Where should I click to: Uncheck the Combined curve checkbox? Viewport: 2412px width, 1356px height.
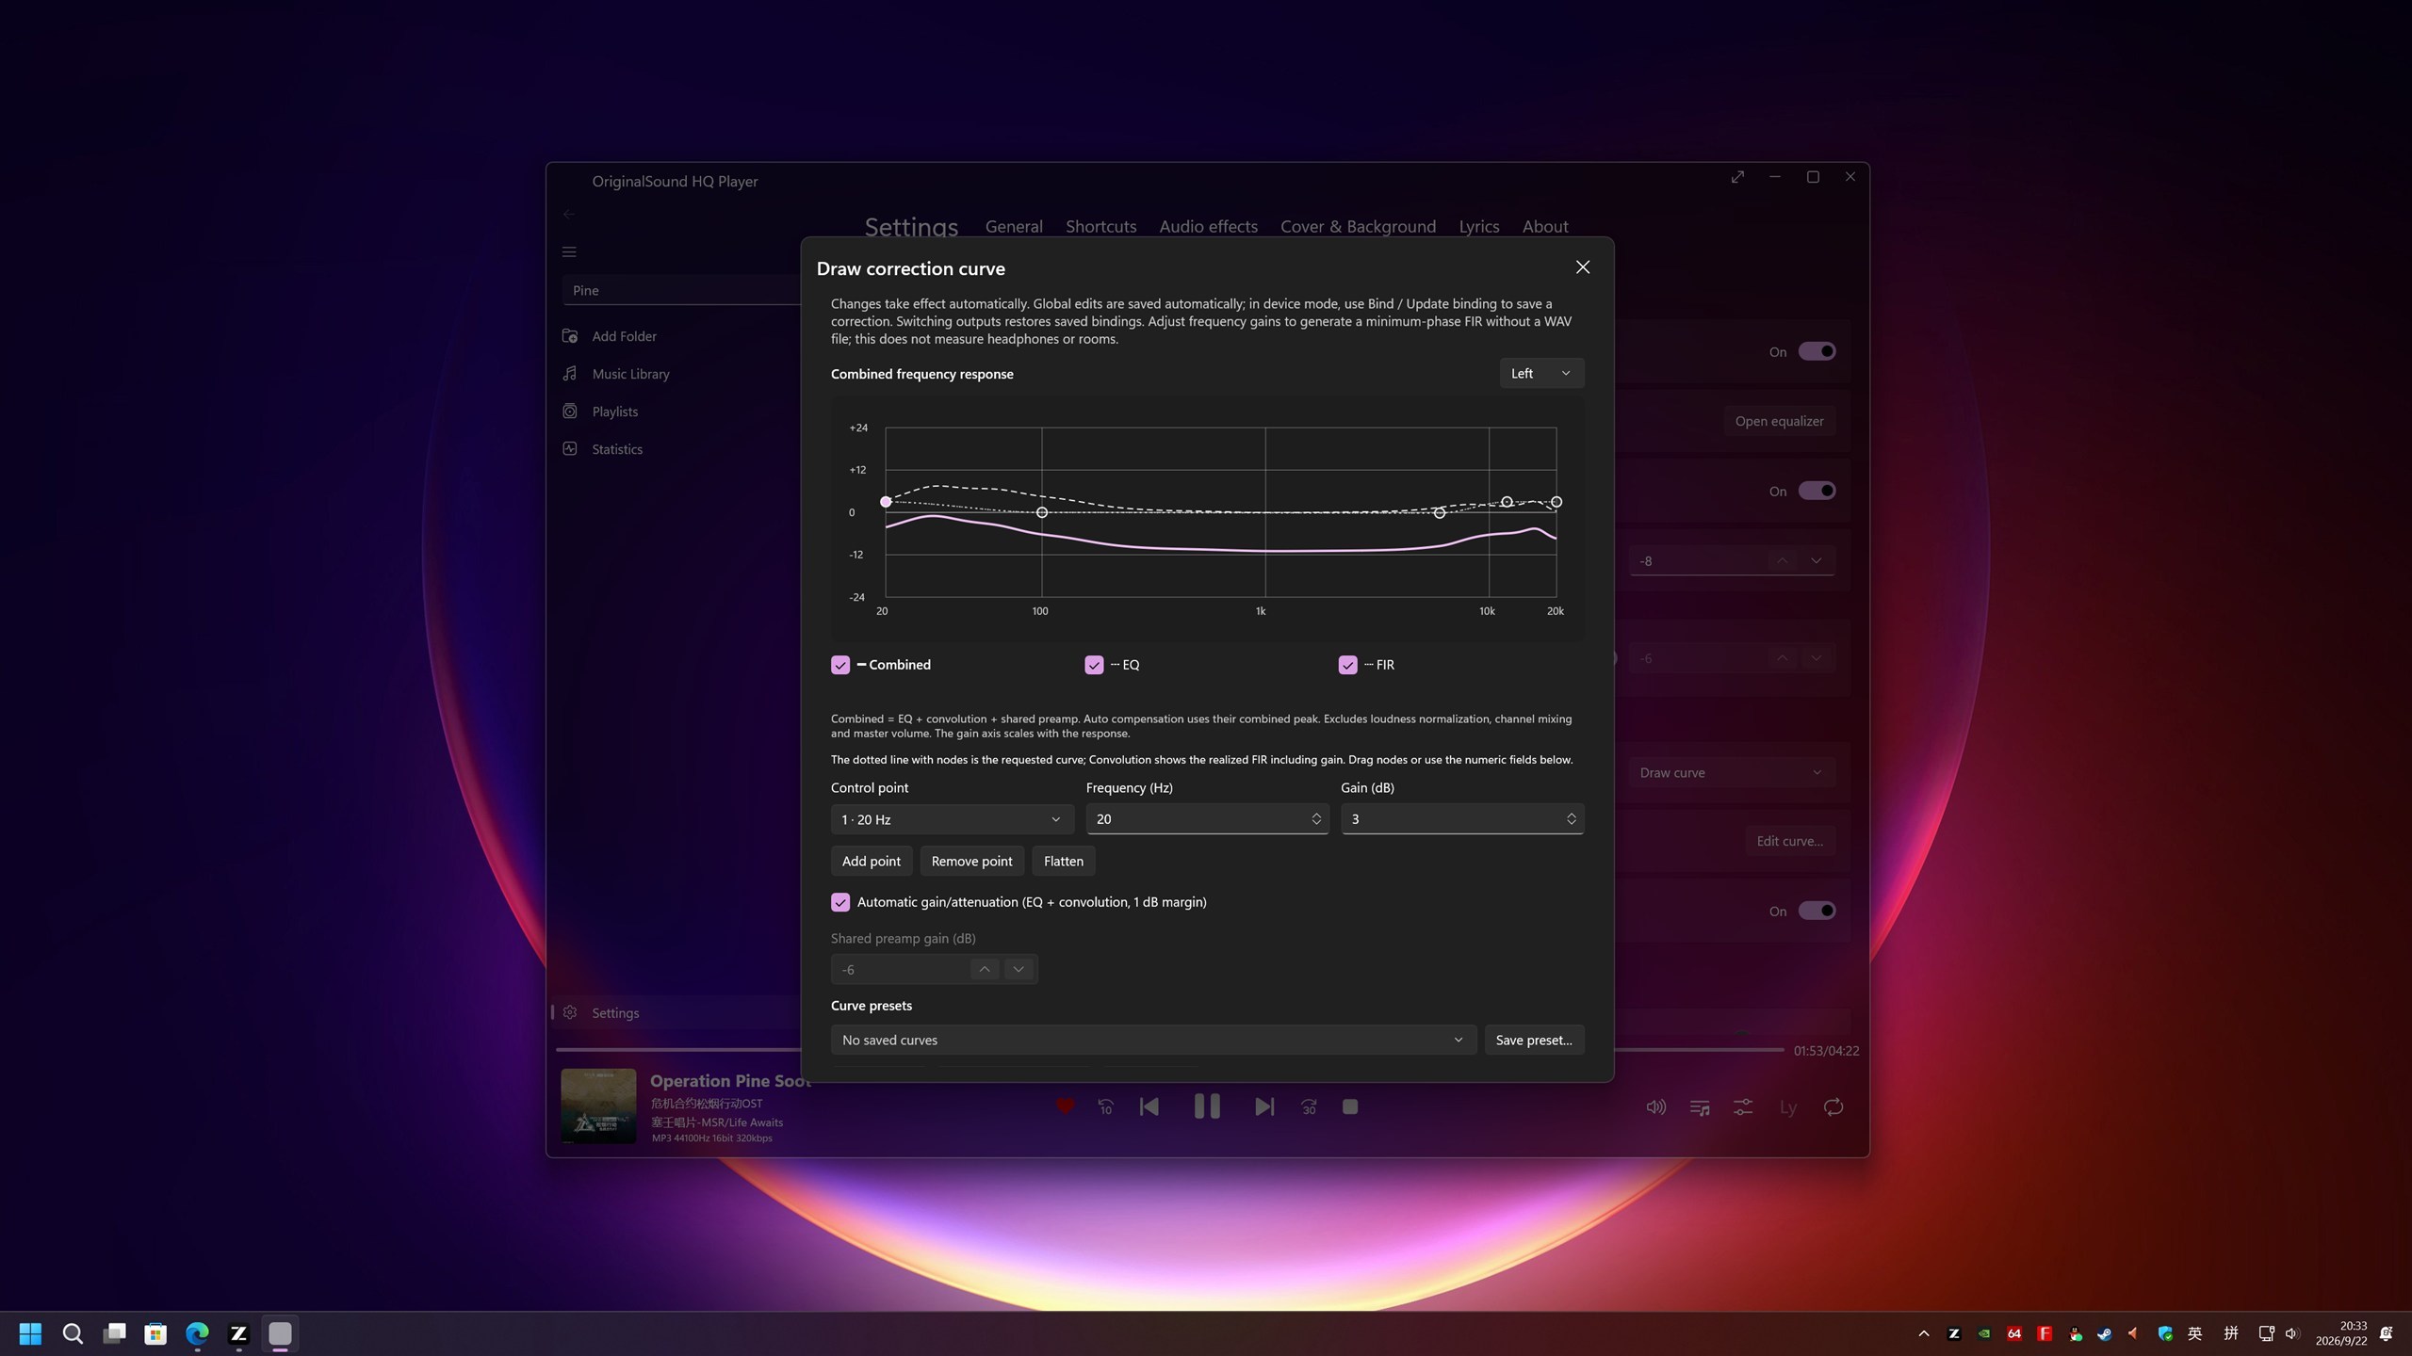point(840,665)
